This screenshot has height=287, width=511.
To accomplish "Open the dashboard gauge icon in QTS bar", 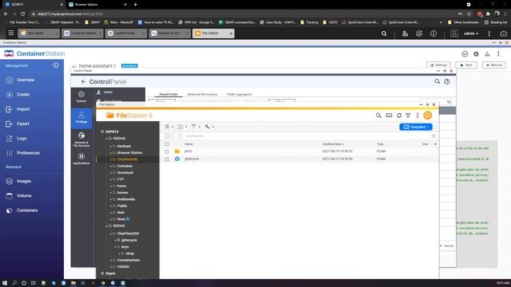I will pos(503,33).
